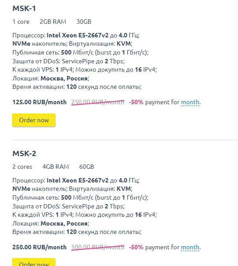Image resolution: width=238 pixels, height=266 pixels.
Task: Select the MSK-2 plan heading
Action: click(24, 153)
